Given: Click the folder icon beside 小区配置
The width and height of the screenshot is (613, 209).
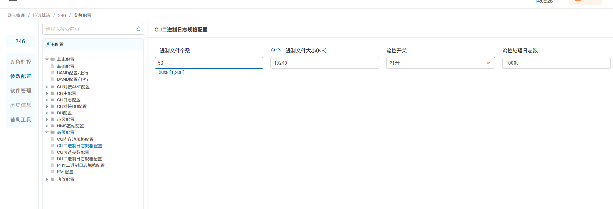Looking at the screenshot, I should pyautogui.click(x=53, y=119).
